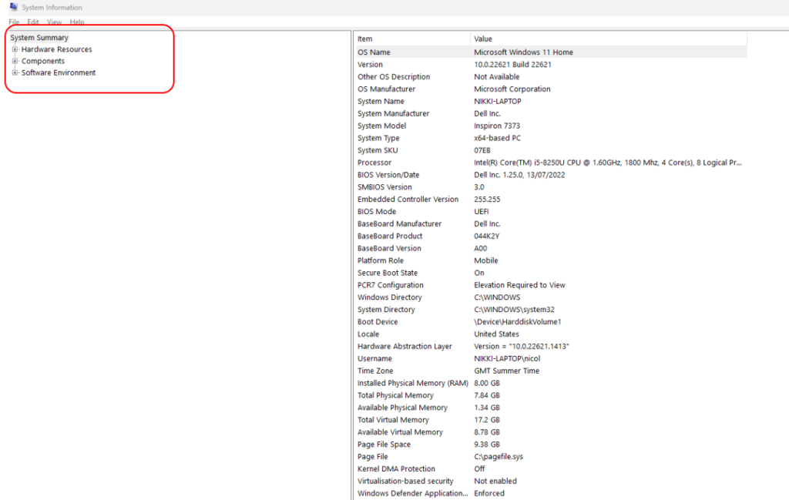Select the Embedded Controller Version row
The image size is (789, 500).
(x=551, y=200)
